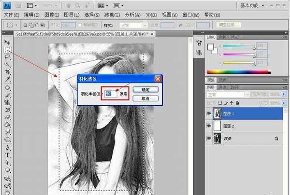290x195 pixels.
Task: Select the 背景 layer row
Action: (x=244, y=139)
